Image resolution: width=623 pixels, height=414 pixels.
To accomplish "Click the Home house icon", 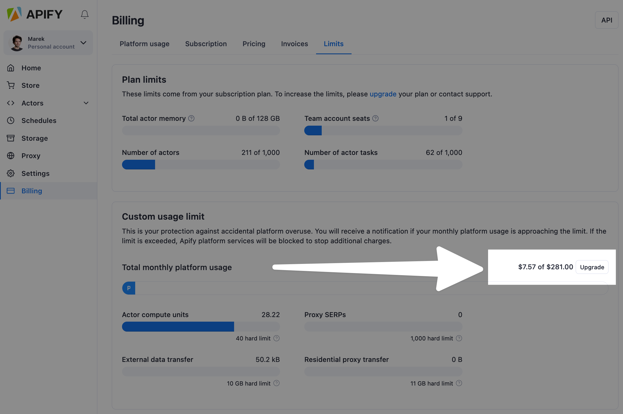I will (x=11, y=68).
